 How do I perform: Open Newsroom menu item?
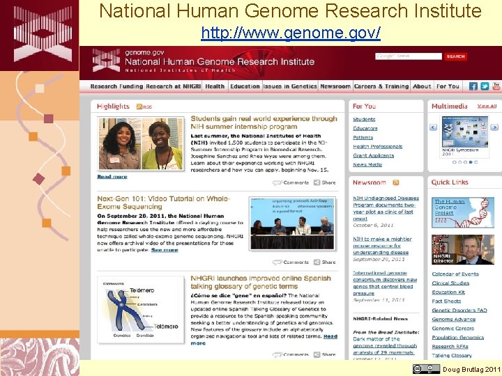coord(335,86)
